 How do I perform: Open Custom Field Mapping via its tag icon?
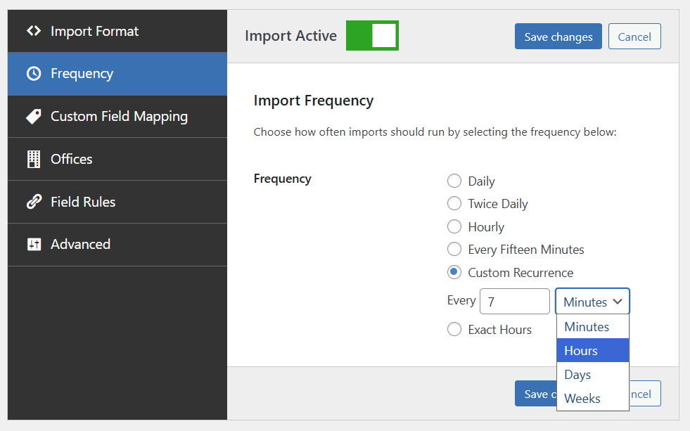[x=34, y=116]
